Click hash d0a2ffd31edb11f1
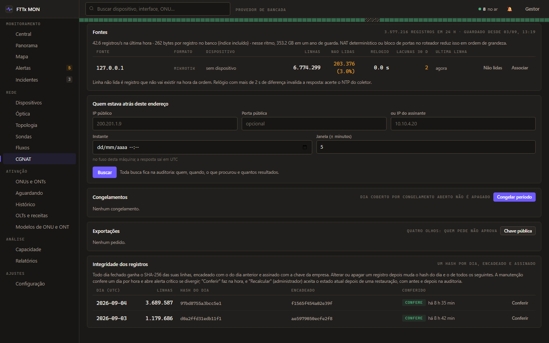This screenshot has width=549, height=343. (201, 319)
